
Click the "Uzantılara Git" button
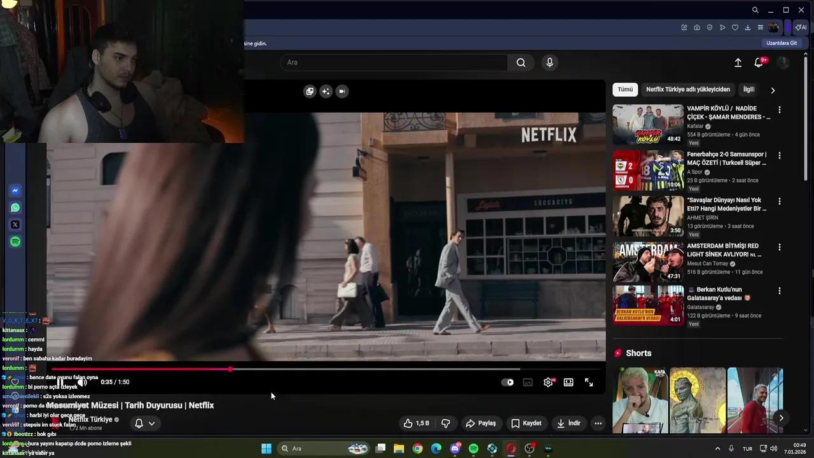coord(782,43)
